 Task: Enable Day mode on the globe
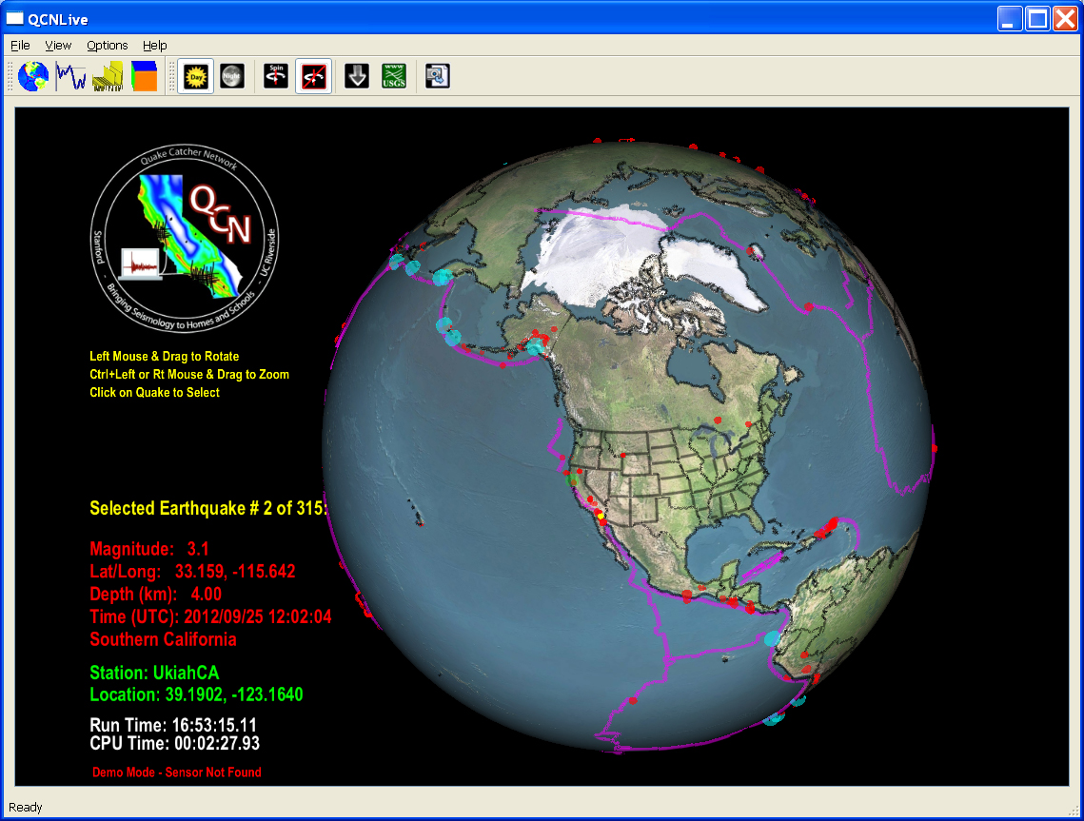click(195, 76)
